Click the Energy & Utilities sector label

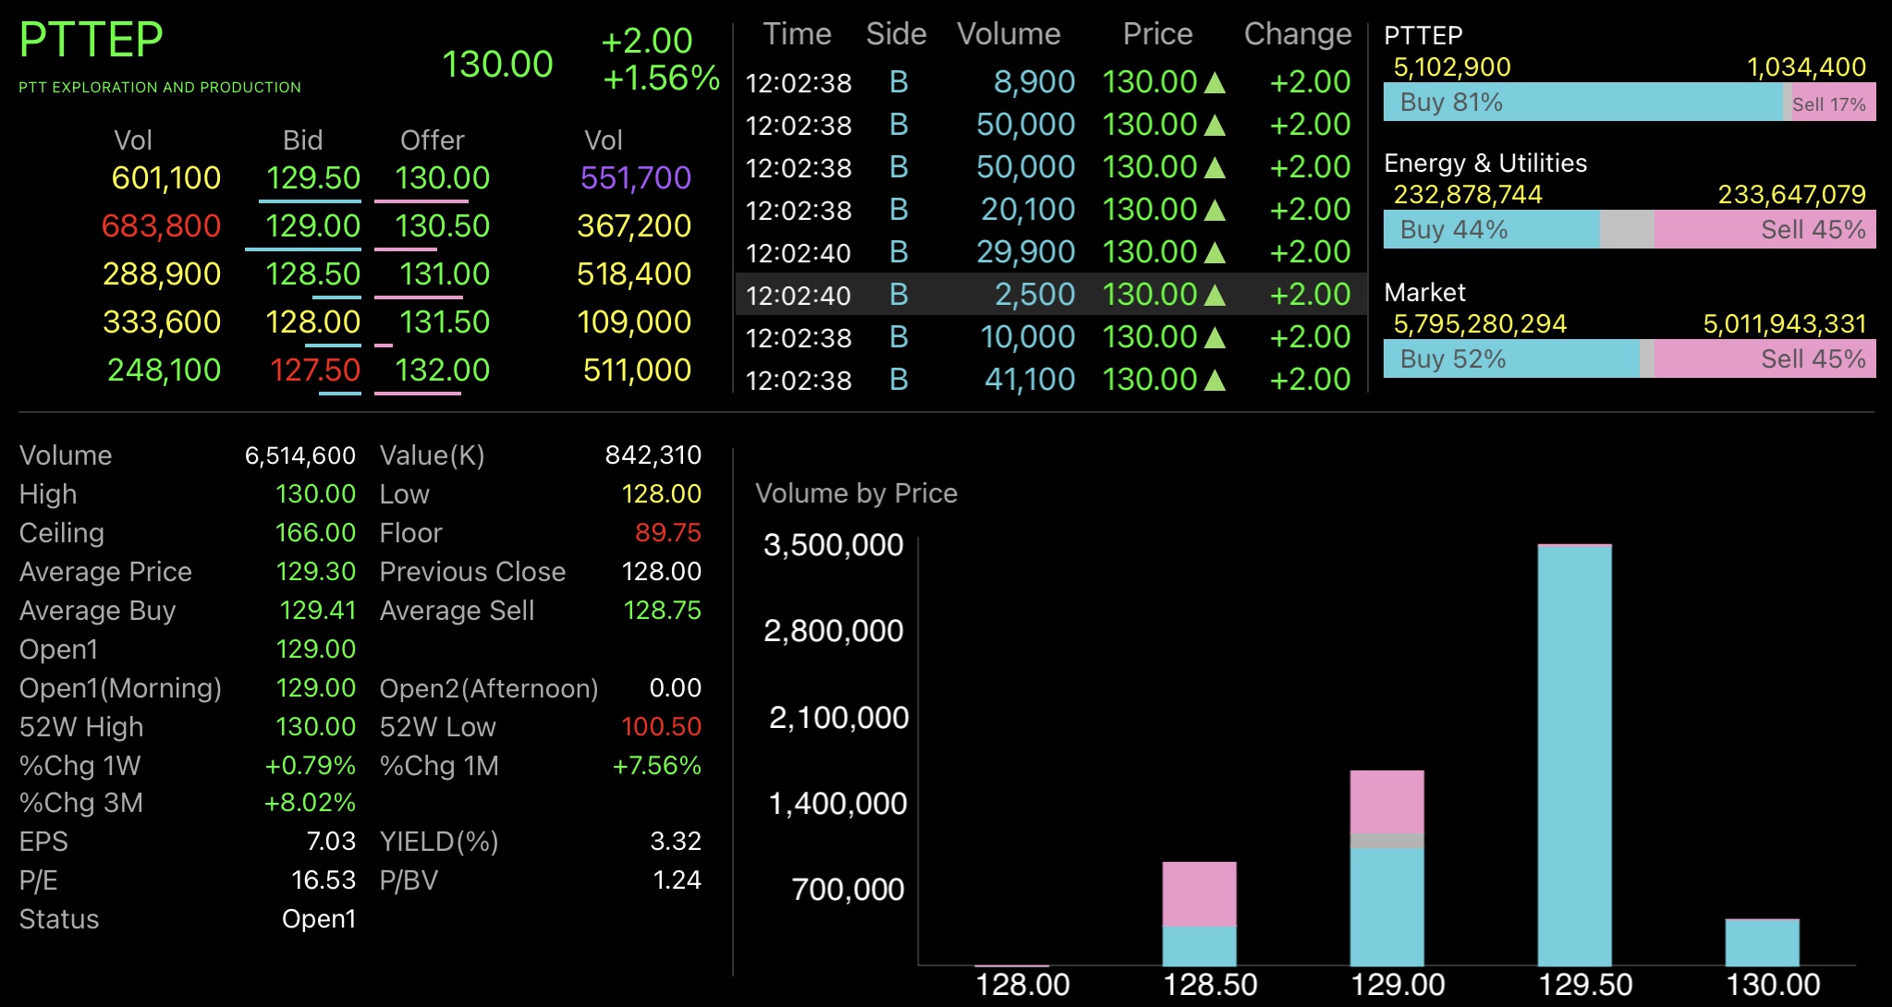pos(1485,163)
